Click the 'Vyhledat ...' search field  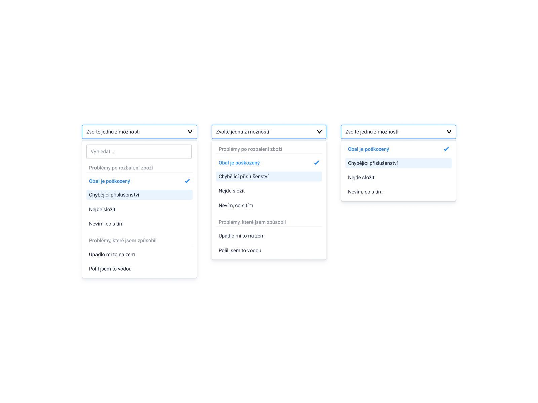[x=139, y=152]
